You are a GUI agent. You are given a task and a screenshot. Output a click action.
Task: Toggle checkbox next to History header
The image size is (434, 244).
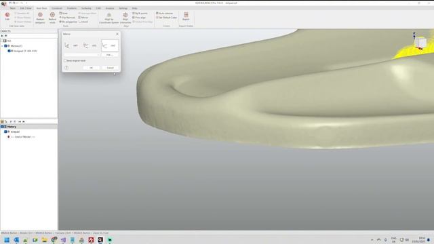point(2,127)
